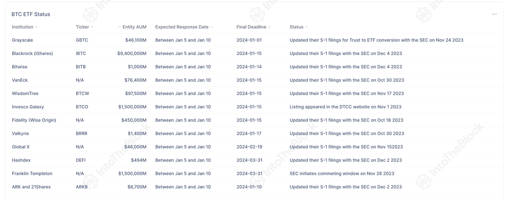Sort by Final Deadline arrow
This screenshot has height=200, width=508.
coord(269,27)
